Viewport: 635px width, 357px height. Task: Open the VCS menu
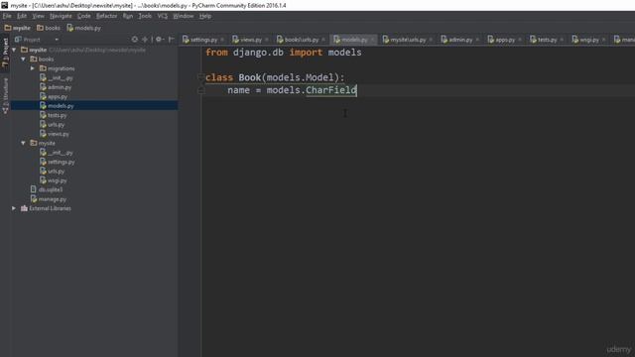click(163, 16)
